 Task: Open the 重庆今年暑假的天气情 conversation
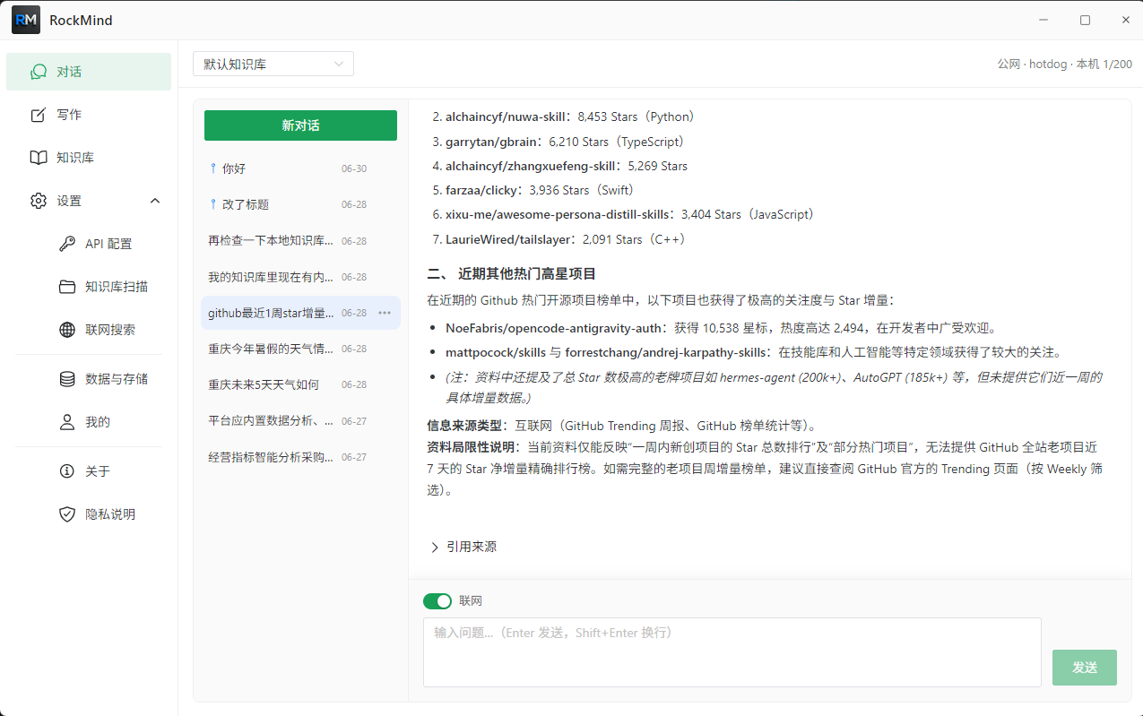300,349
